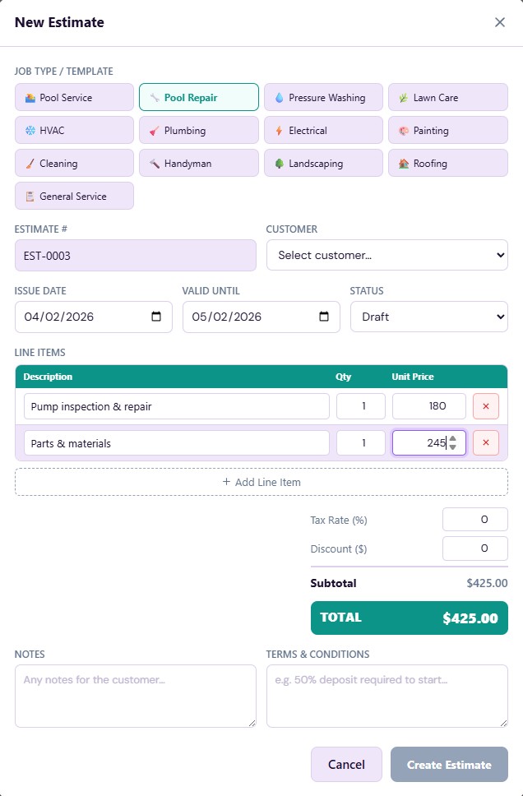Select the snowflake HVAC icon
Viewport: 523px width, 796px height.
pos(30,130)
